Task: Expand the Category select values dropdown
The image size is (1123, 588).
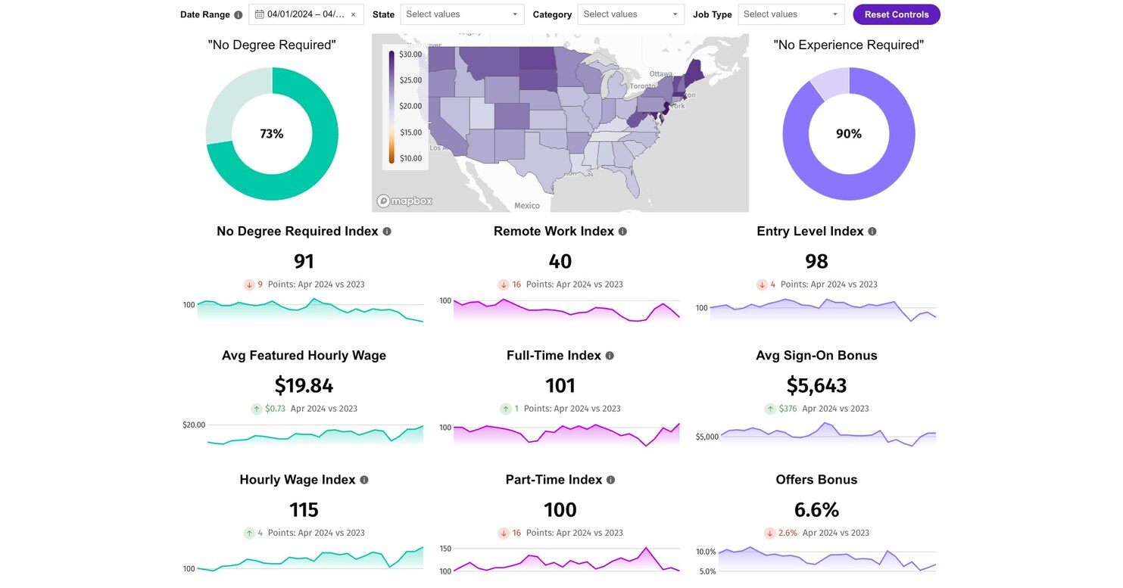Action: [631, 14]
